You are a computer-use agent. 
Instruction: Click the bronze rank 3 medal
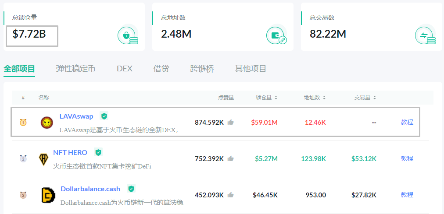click(23, 195)
